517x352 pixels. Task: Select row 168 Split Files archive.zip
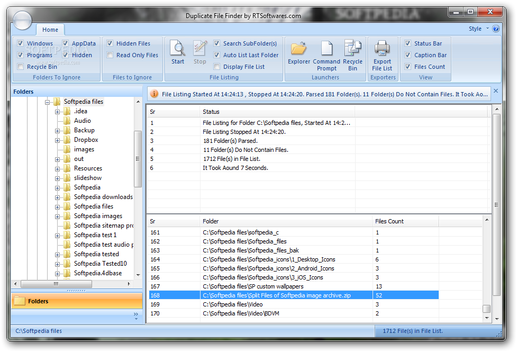(x=294, y=295)
